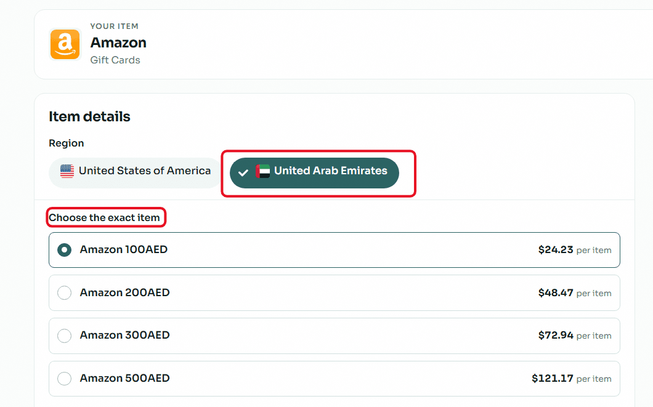The image size is (653, 407).
Task: Click the Amazon item title
Action: coord(118,42)
